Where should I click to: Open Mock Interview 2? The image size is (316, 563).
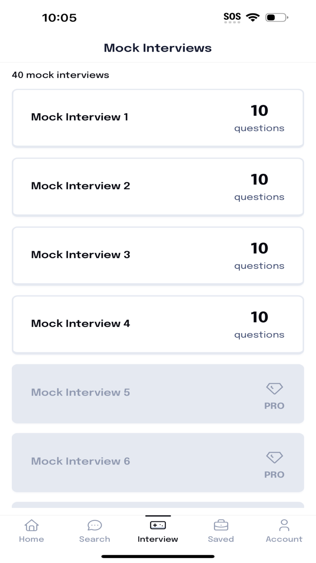point(158,187)
